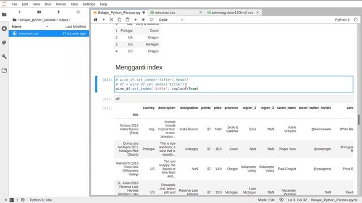Image resolution: width=362 pixels, height=203 pixels.
Task: Click the New Launcher plus icon
Action: [x=19, y=12]
